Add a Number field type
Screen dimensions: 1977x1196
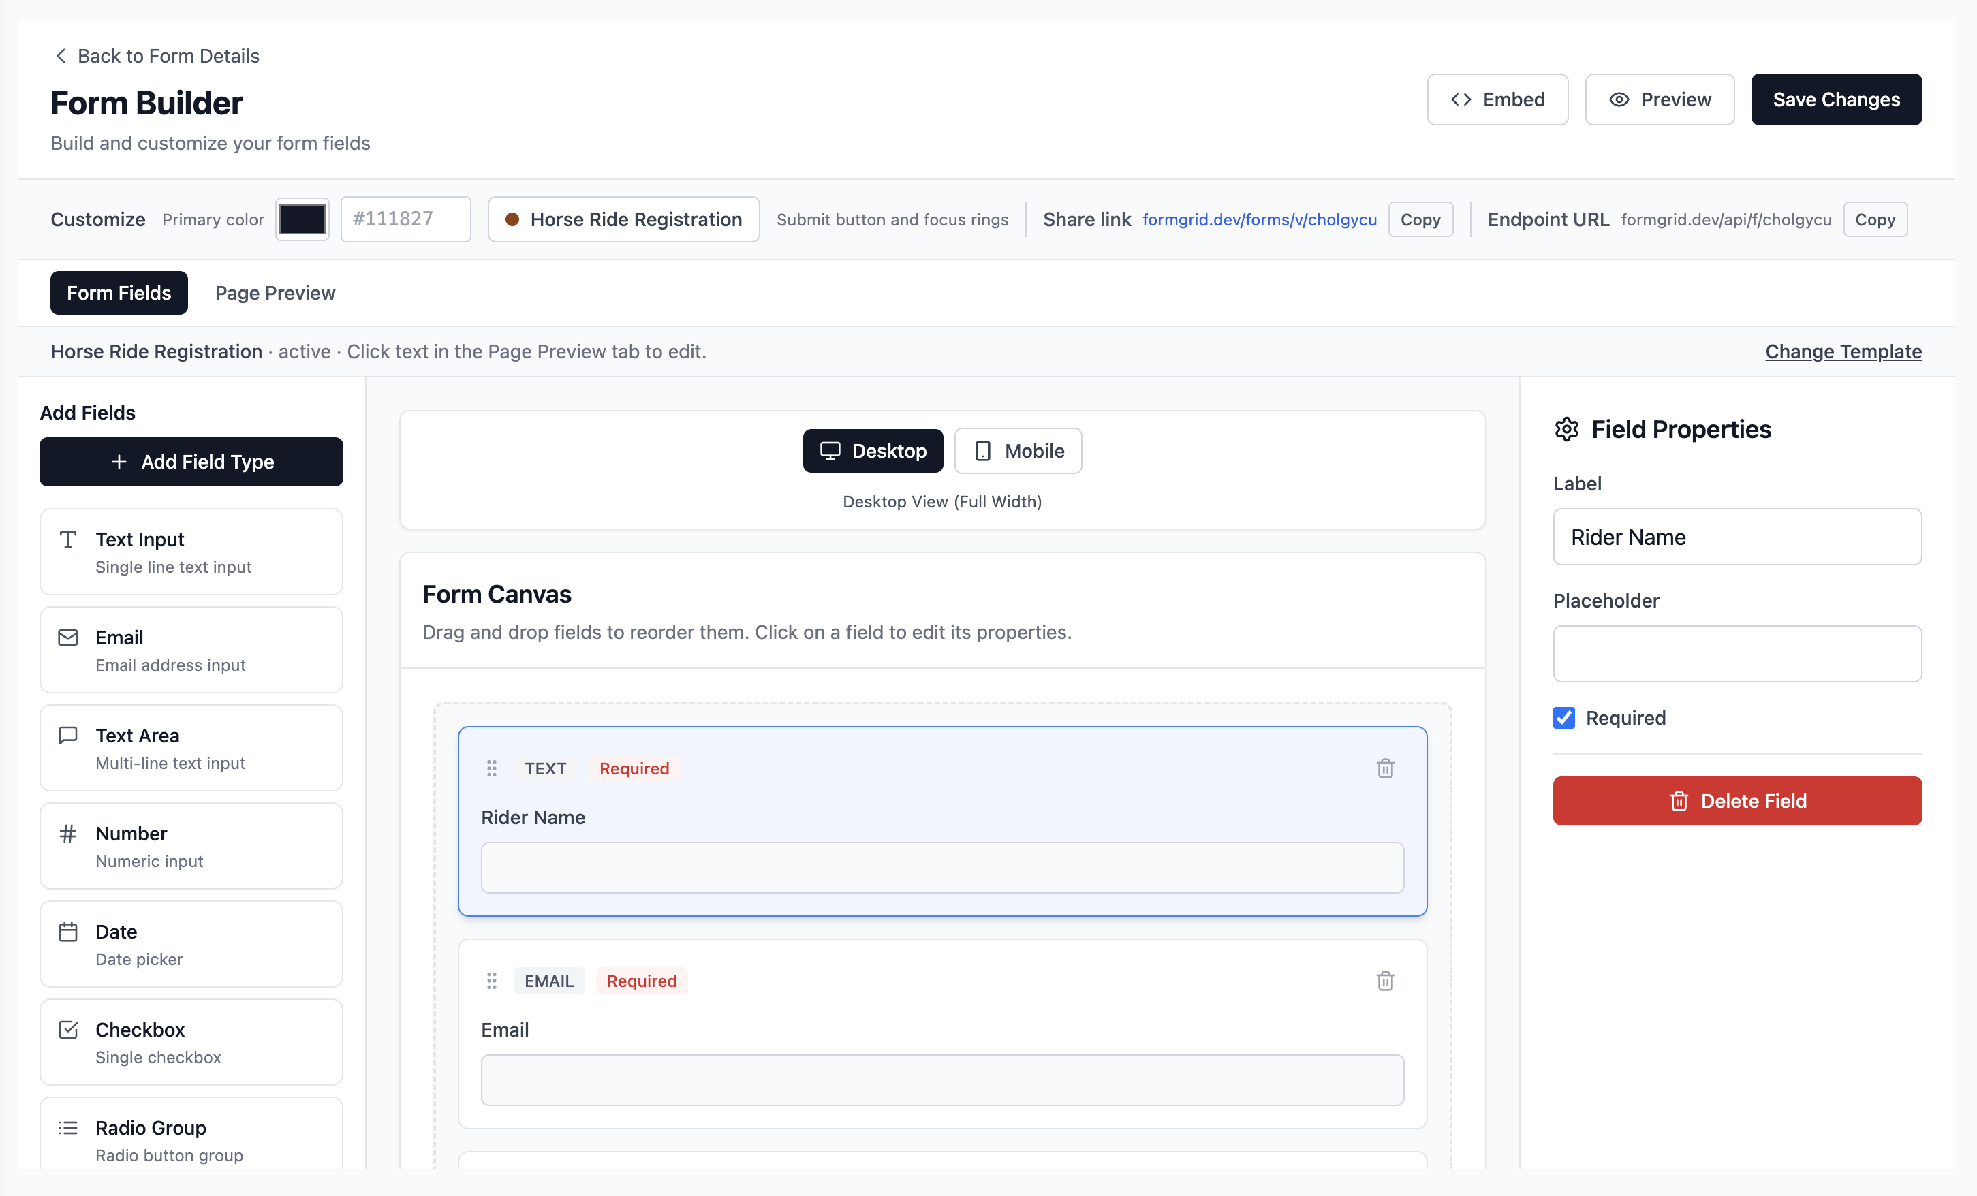coord(191,847)
